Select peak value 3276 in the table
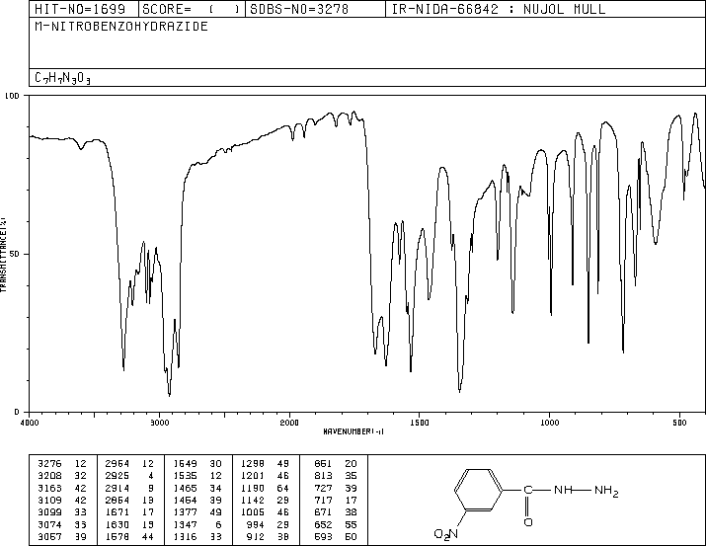Viewport: 706px width, 546px height. pyautogui.click(x=49, y=463)
